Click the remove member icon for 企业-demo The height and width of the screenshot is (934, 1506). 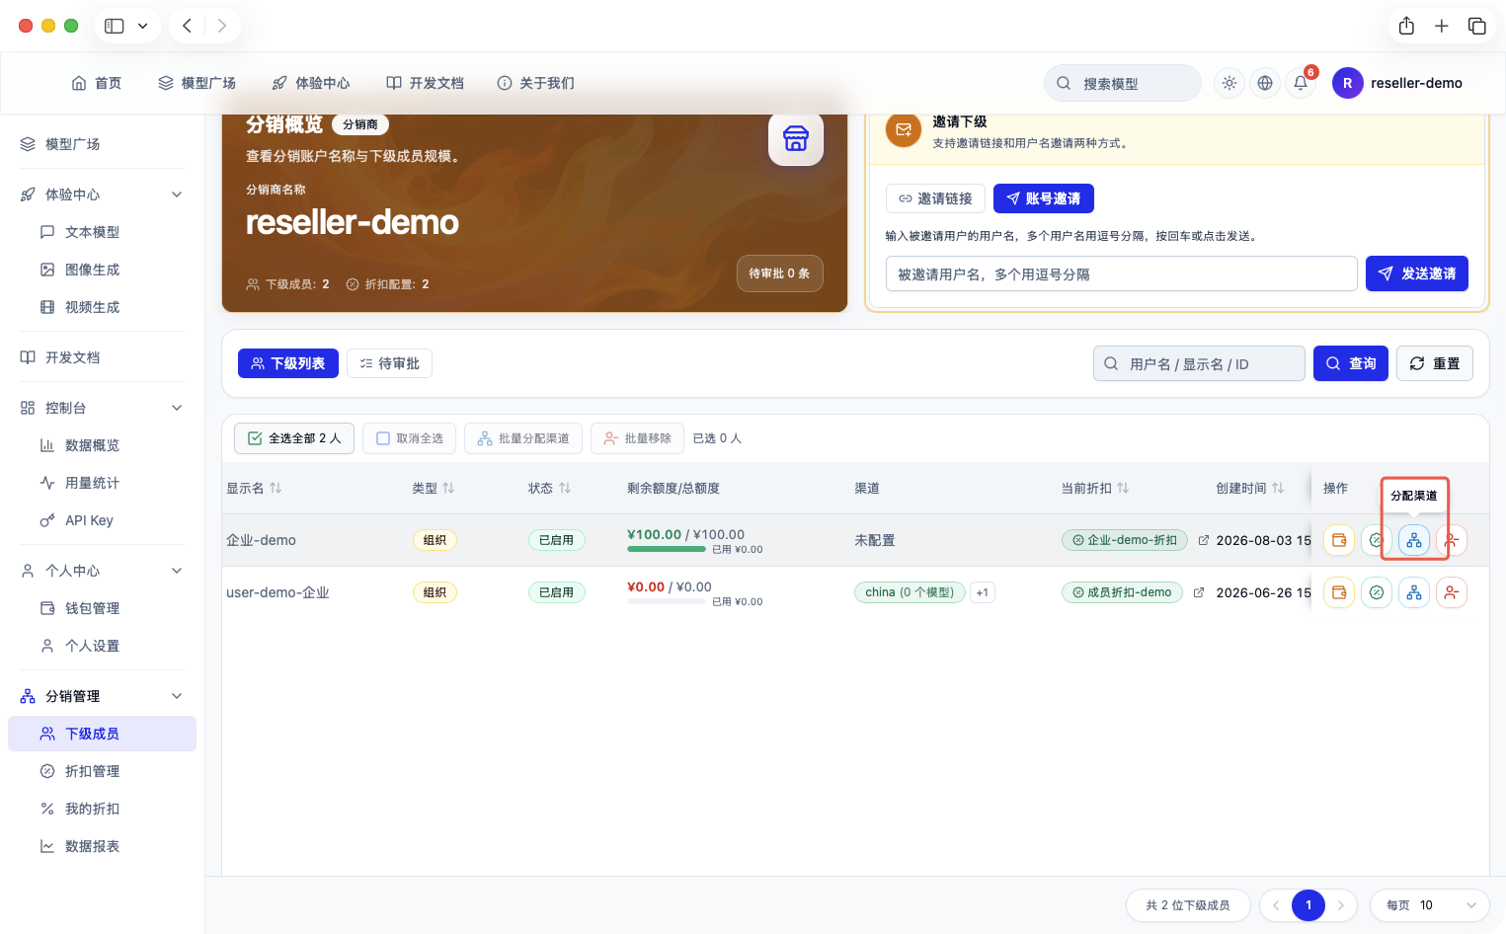[1451, 540]
